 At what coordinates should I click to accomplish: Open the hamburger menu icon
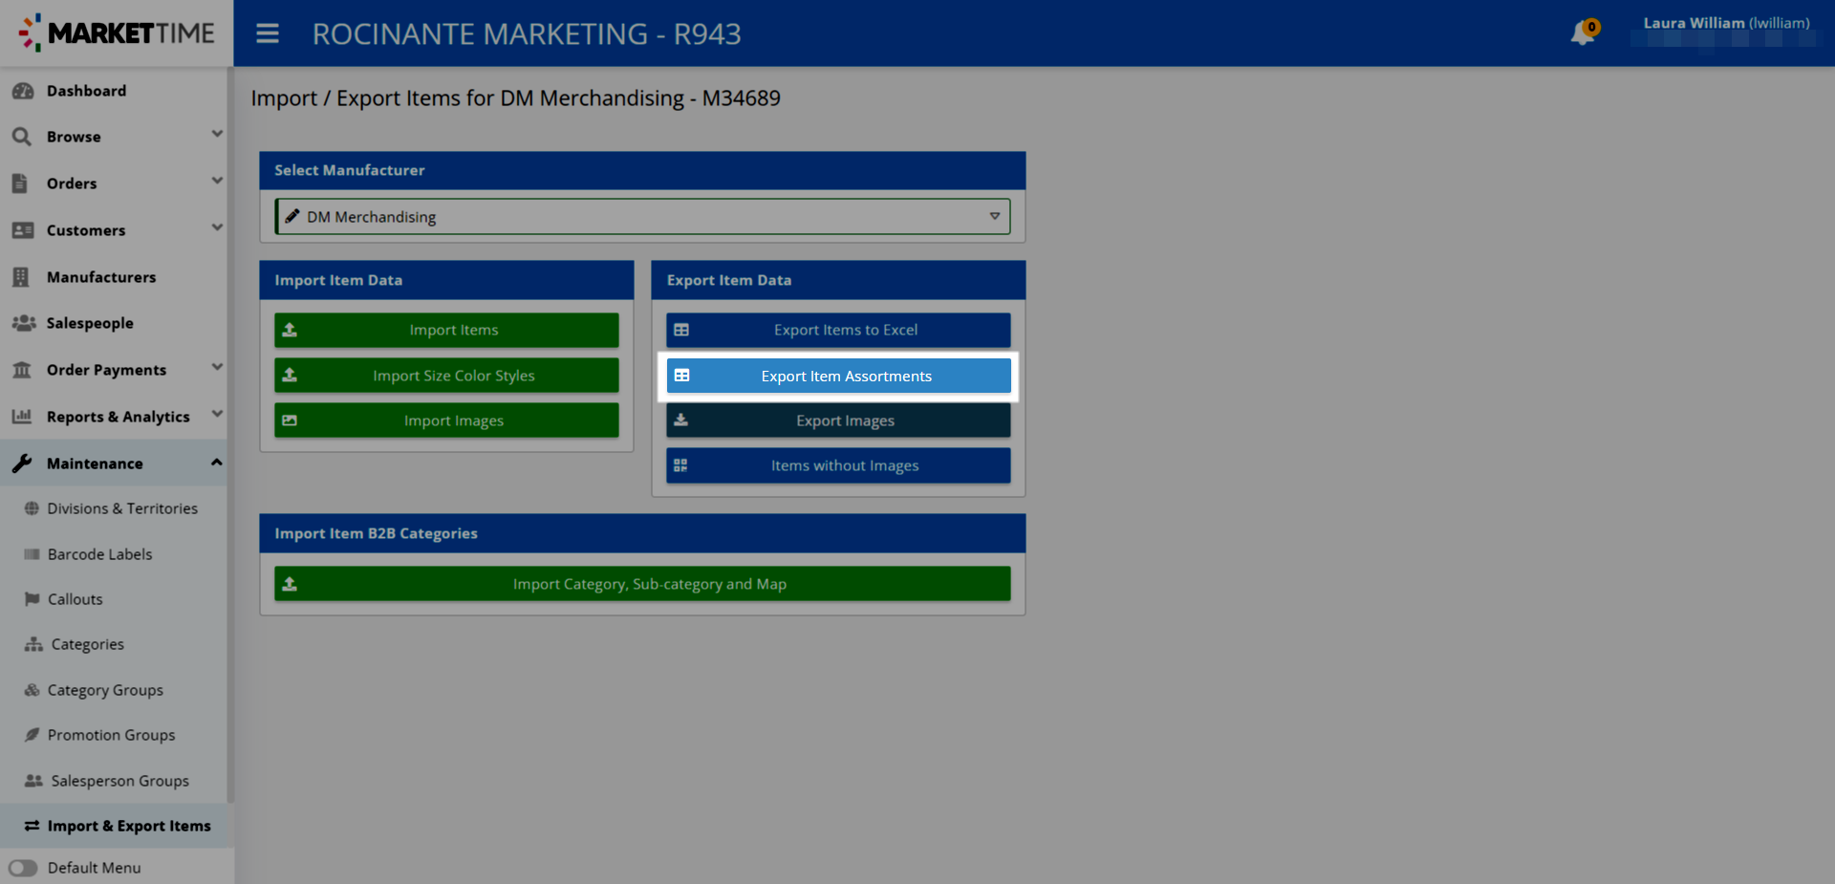click(268, 33)
